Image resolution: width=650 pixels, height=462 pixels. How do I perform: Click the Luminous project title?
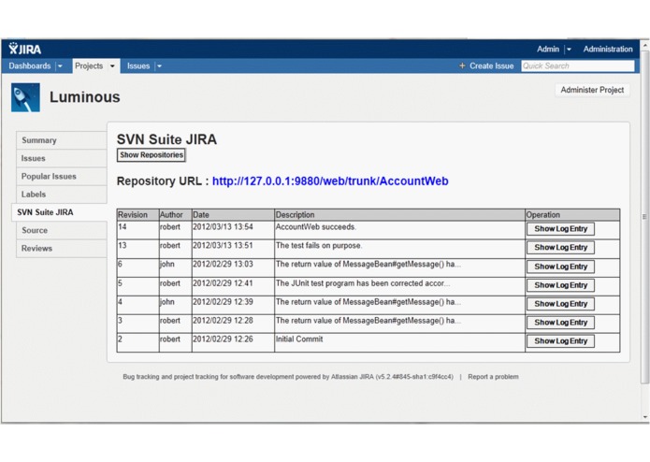(x=84, y=97)
